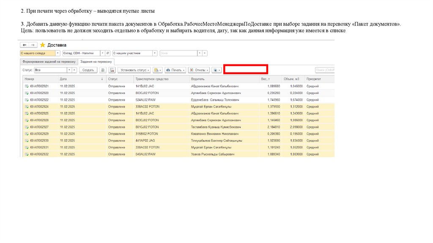The height and width of the screenshot is (243, 433).
Task: Click driver Коваленко Вениамин Николаевич
Action: tap(214, 134)
